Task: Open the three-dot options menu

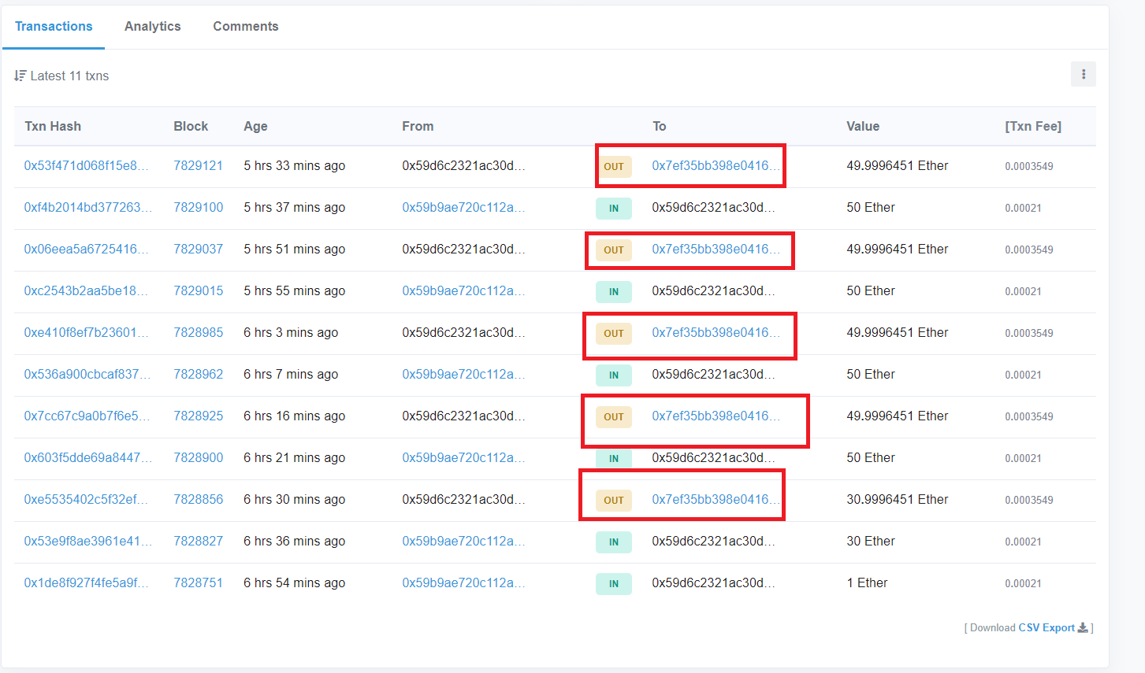Action: click(x=1083, y=74)
